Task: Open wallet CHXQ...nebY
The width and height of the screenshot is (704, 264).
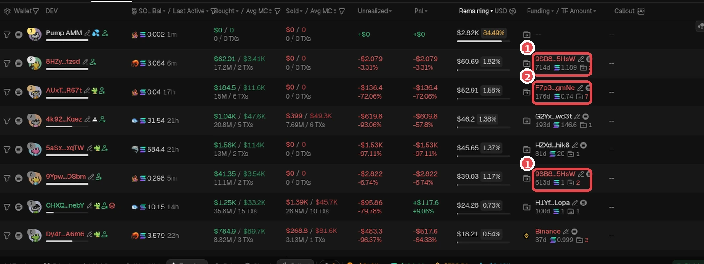Action: pos(65,205)
